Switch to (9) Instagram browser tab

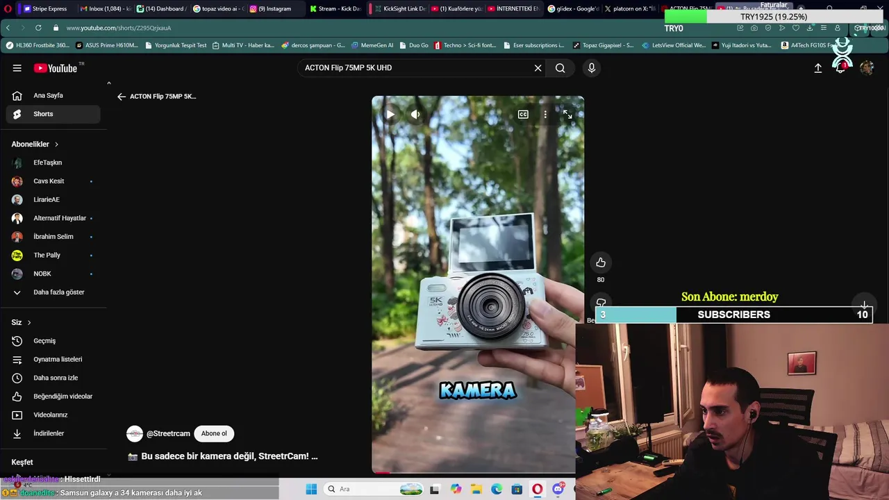coord(274,8)
